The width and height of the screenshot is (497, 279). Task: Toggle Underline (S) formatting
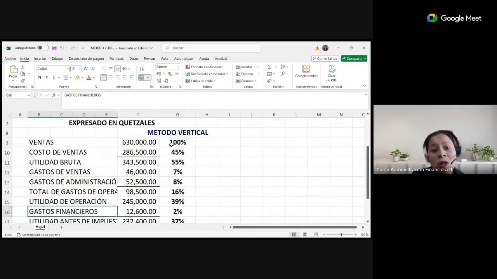pos(54,77)
